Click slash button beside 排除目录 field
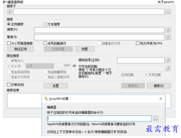 tap(168, 60)
